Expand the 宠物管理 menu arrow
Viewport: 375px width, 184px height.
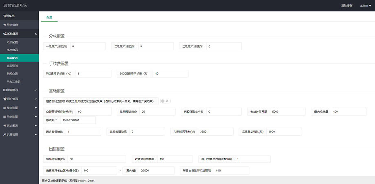tap(35, 108)
